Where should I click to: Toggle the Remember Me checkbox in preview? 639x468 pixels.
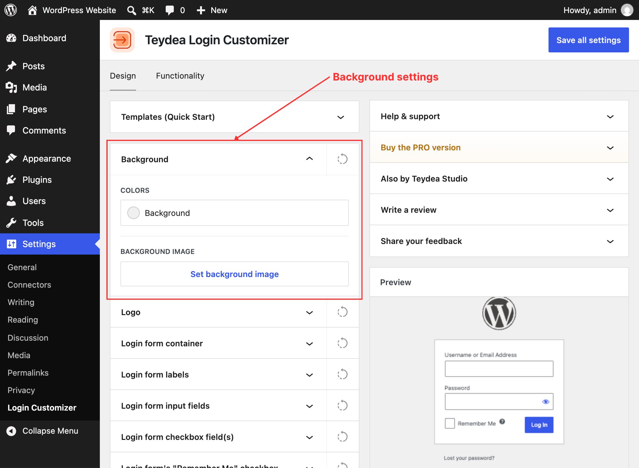coord(450,423)
